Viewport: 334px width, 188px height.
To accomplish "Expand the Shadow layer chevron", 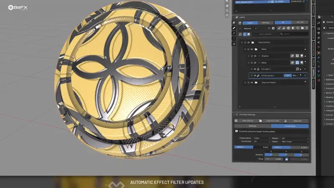I will [259, 56].
